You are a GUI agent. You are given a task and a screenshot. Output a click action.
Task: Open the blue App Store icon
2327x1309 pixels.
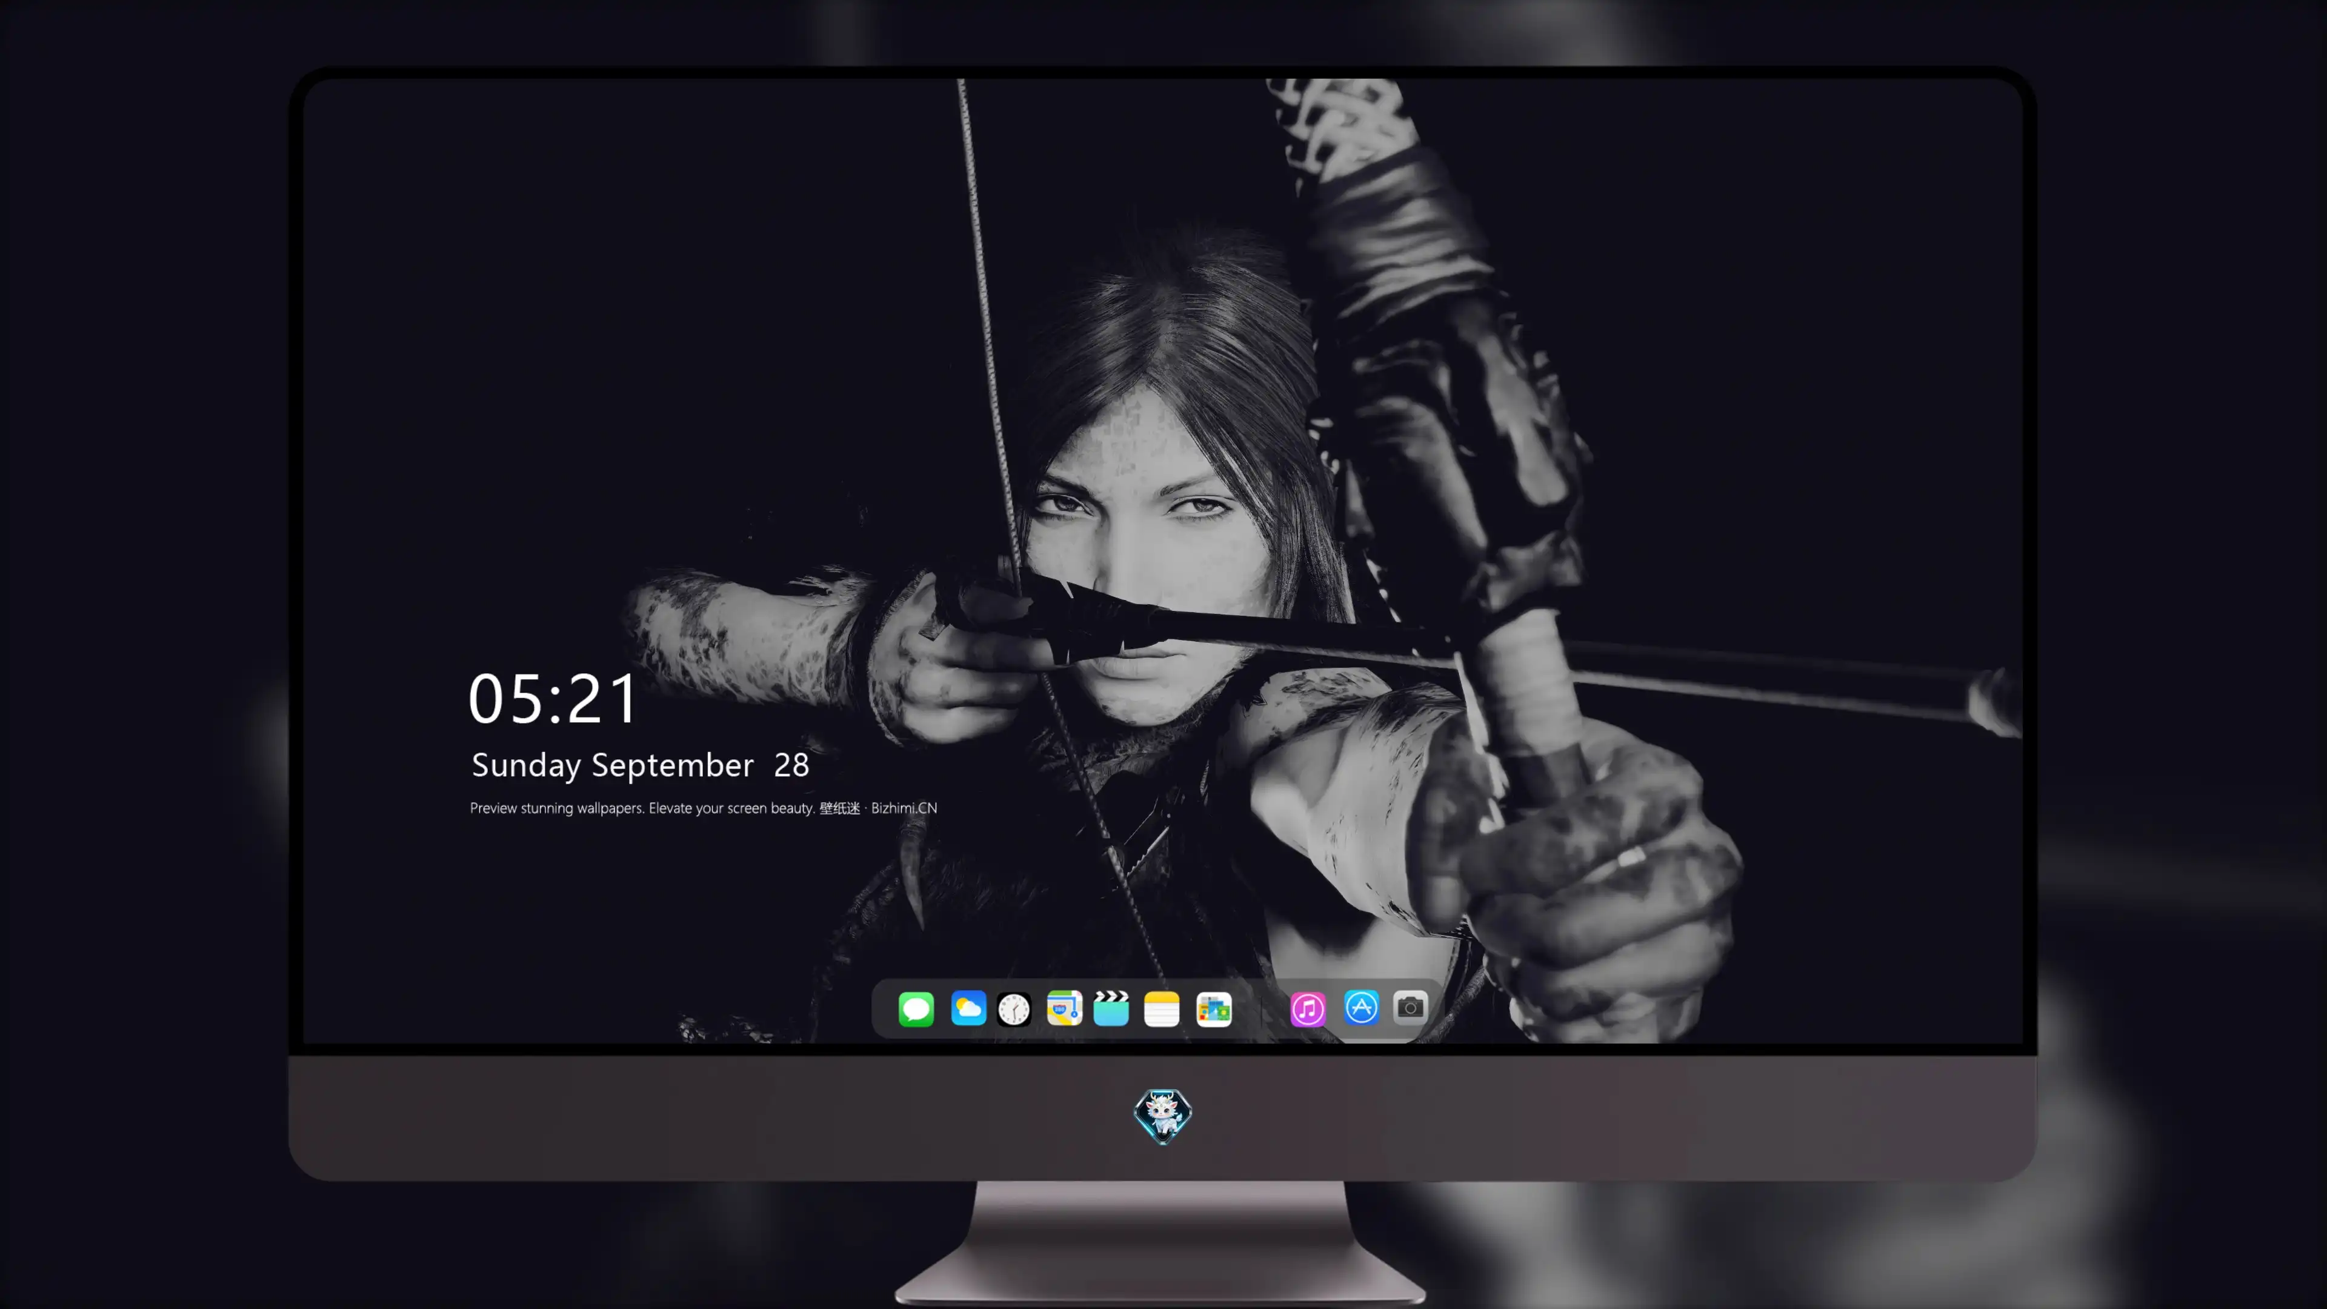pos(1361,1007)
